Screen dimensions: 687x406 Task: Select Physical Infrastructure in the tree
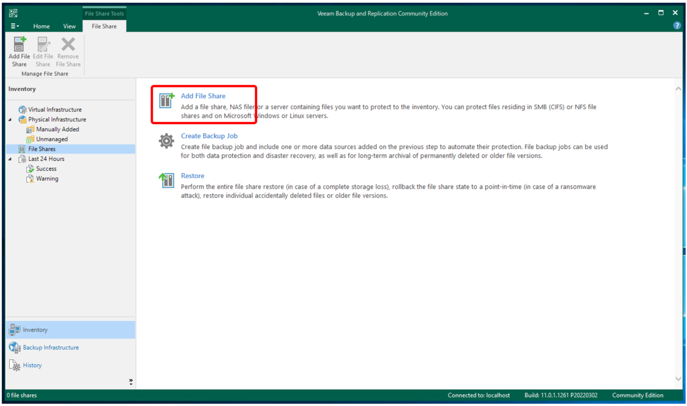click(x=57, y=120)
